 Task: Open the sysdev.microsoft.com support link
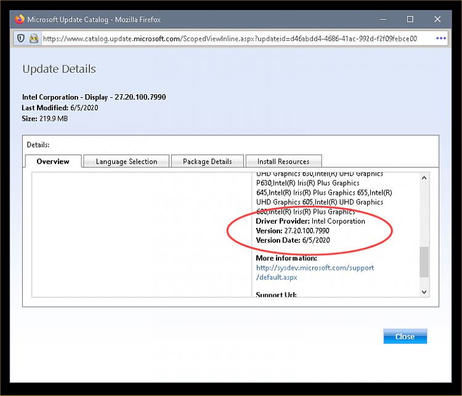(315, 272)
